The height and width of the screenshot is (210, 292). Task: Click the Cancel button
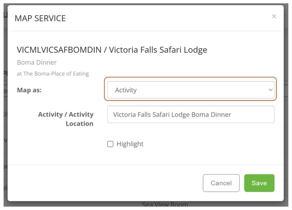click(221, 183)
